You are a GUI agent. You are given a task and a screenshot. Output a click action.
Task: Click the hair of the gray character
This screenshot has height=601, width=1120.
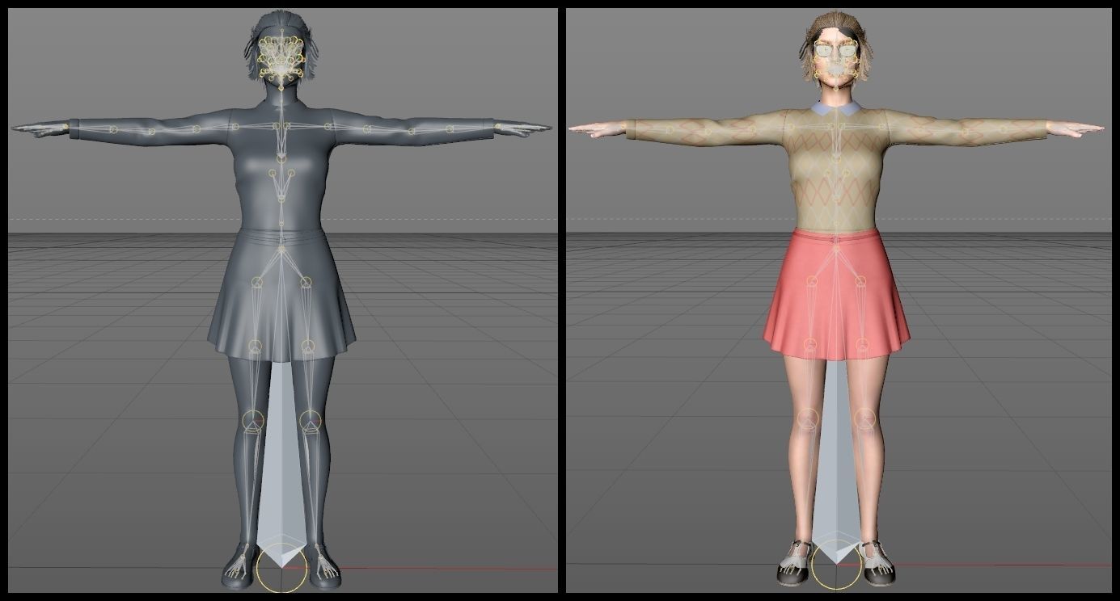pyautogui.click(x=267, y=20)
